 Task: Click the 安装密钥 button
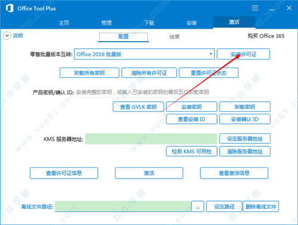point(191,107)
